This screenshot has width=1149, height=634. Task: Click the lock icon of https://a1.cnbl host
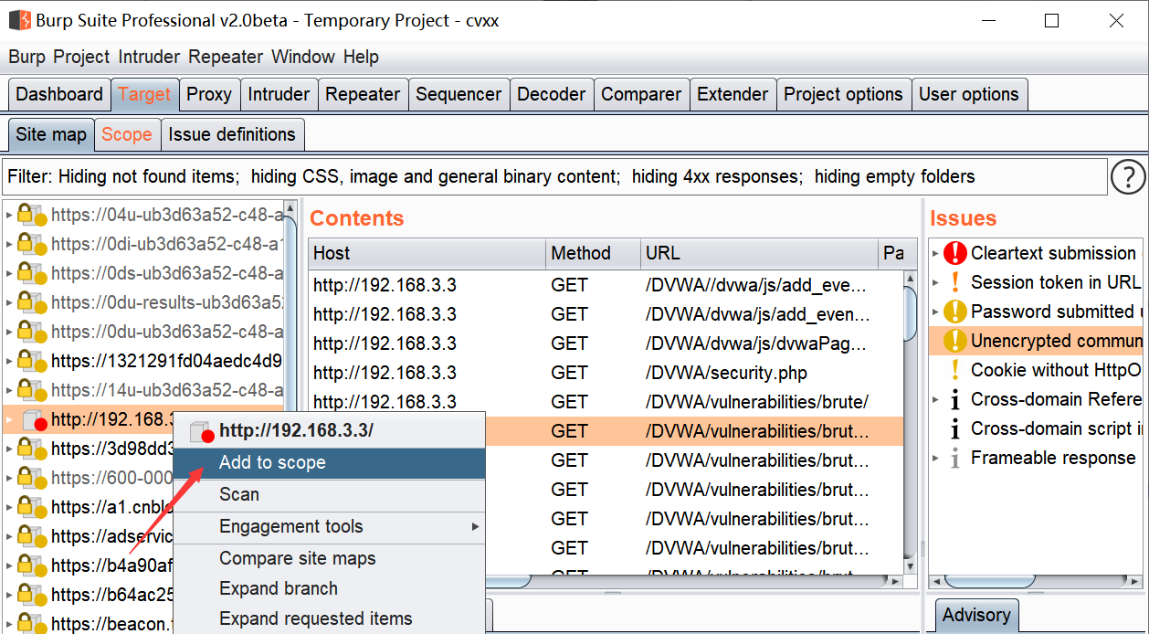pos(32,507)
